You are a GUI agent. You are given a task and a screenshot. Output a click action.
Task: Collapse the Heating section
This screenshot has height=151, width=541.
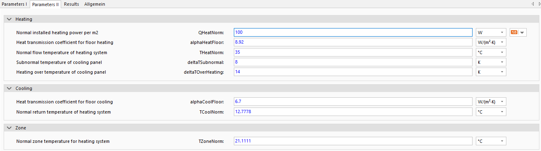[x=9, y=19]
